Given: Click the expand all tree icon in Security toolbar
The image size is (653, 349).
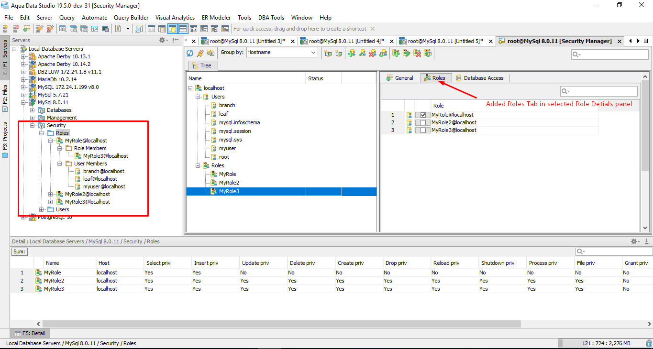Looking at the screenshot, I should click(328, 53).
